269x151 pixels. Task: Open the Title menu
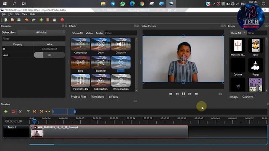click(17, 14)
